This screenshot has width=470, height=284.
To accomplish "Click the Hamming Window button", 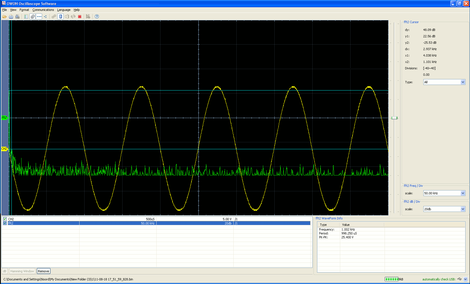I will click(22, 271).
